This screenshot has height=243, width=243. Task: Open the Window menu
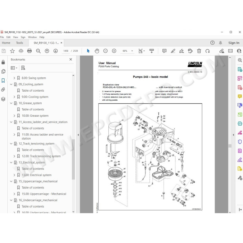click(x=32, y=37)
